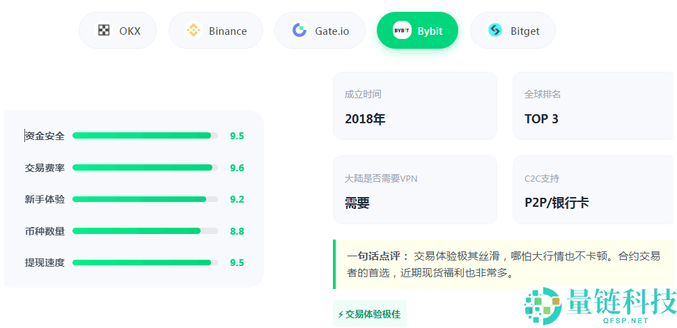
Task: Open the Bitget exchange tab
Action: (x=513, y=30)
